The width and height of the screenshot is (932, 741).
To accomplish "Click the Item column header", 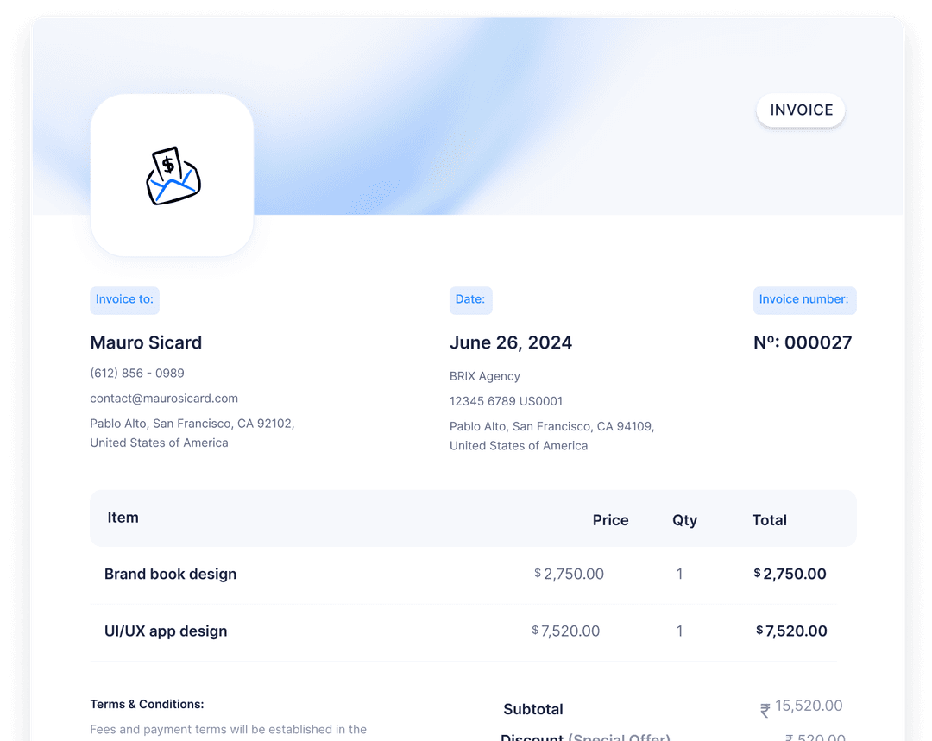I will [x=123, y=518].
